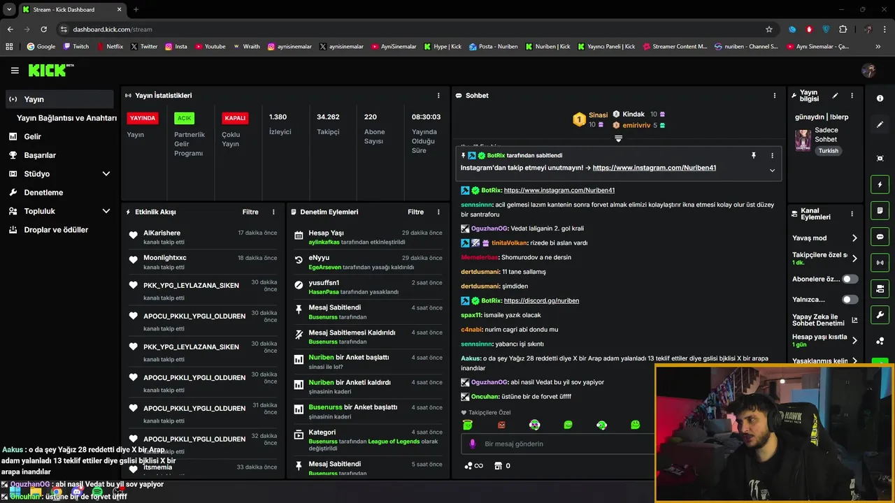
Task: Open Yapay Zeka ile Sohbet Denetimi link
Action: tap(824, 320)
